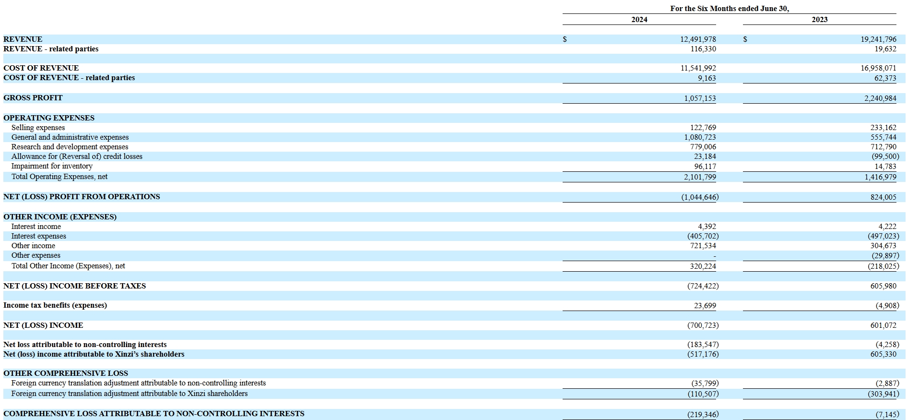This screenshot has width=907, height=420.
Task: Click the Income tax benefits (expenses) label
Action: [x=55, y=305]
